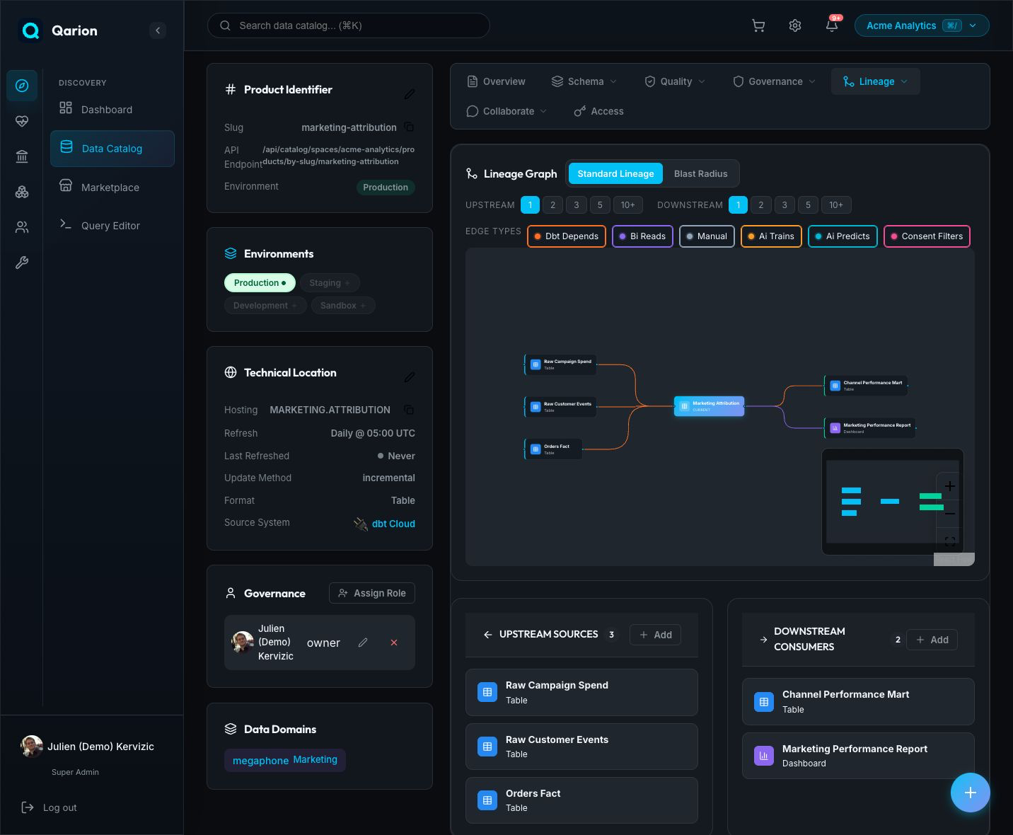Image resolution: width=1013 pixels, height=835 pixels.
Task: Toggle Dbt Depends edge type
Action: point(567,236)
